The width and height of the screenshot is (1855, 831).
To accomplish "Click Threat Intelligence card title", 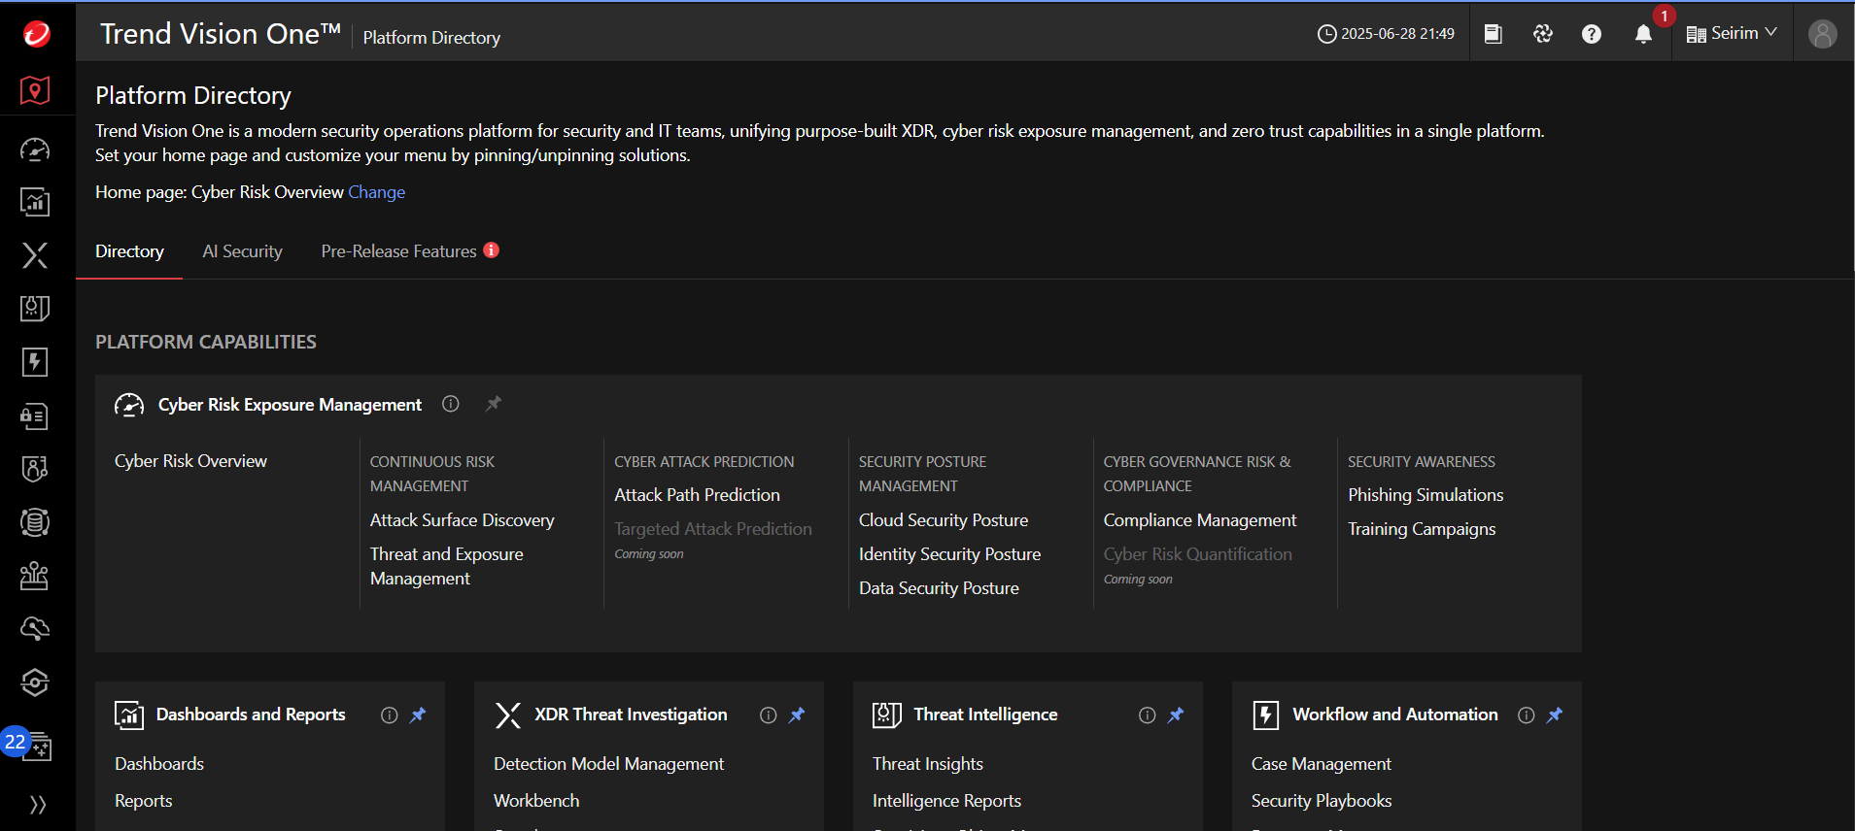I will coord(985,715).
